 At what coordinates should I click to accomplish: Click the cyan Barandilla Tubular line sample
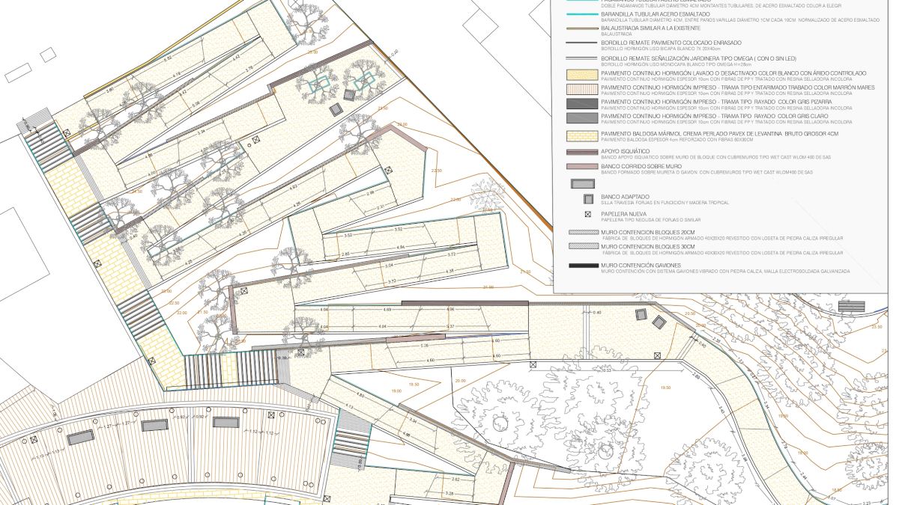(577, 15)
